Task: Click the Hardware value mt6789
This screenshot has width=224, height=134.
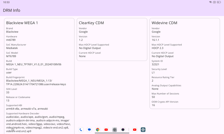Action: click(x=11, y=40)
